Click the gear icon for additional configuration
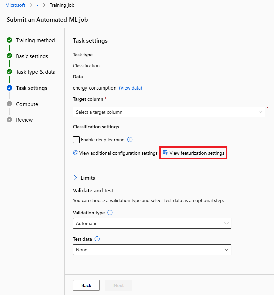 75,153
